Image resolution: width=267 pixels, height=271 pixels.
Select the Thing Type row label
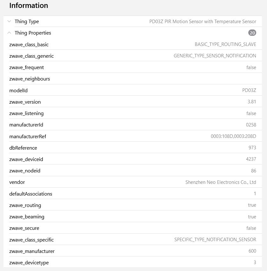point(27,22)
